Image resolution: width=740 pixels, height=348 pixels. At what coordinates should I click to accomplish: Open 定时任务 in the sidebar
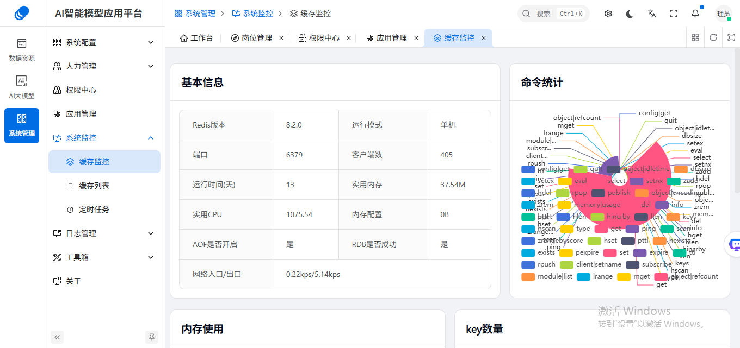104,210
